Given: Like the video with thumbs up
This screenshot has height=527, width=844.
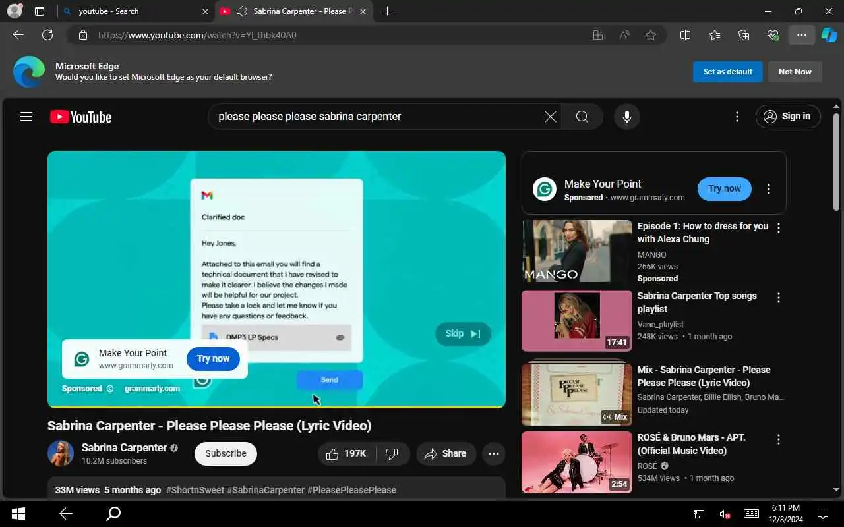Looking at the screenshot, I should (347, 453).
